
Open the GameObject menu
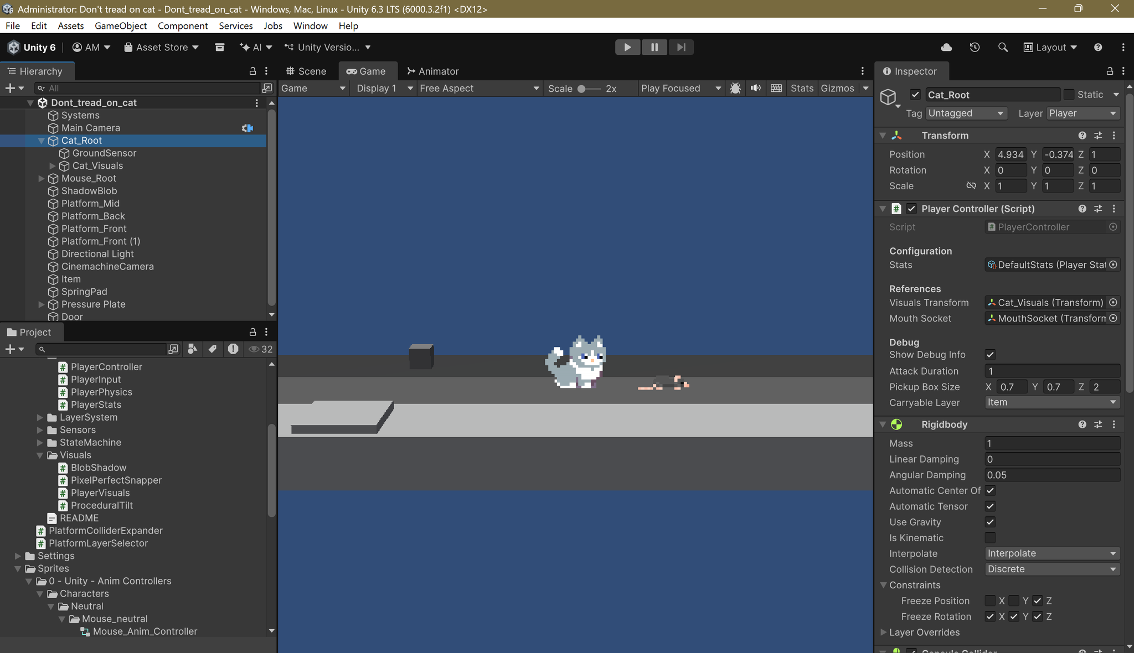(x=121, y=26)
